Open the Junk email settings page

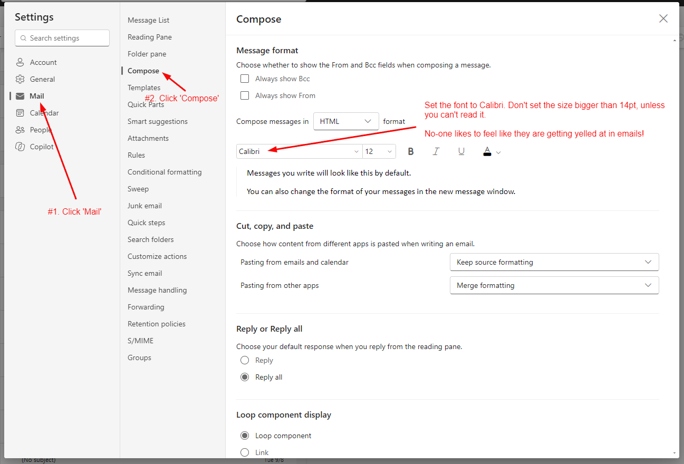click(144, 206)
